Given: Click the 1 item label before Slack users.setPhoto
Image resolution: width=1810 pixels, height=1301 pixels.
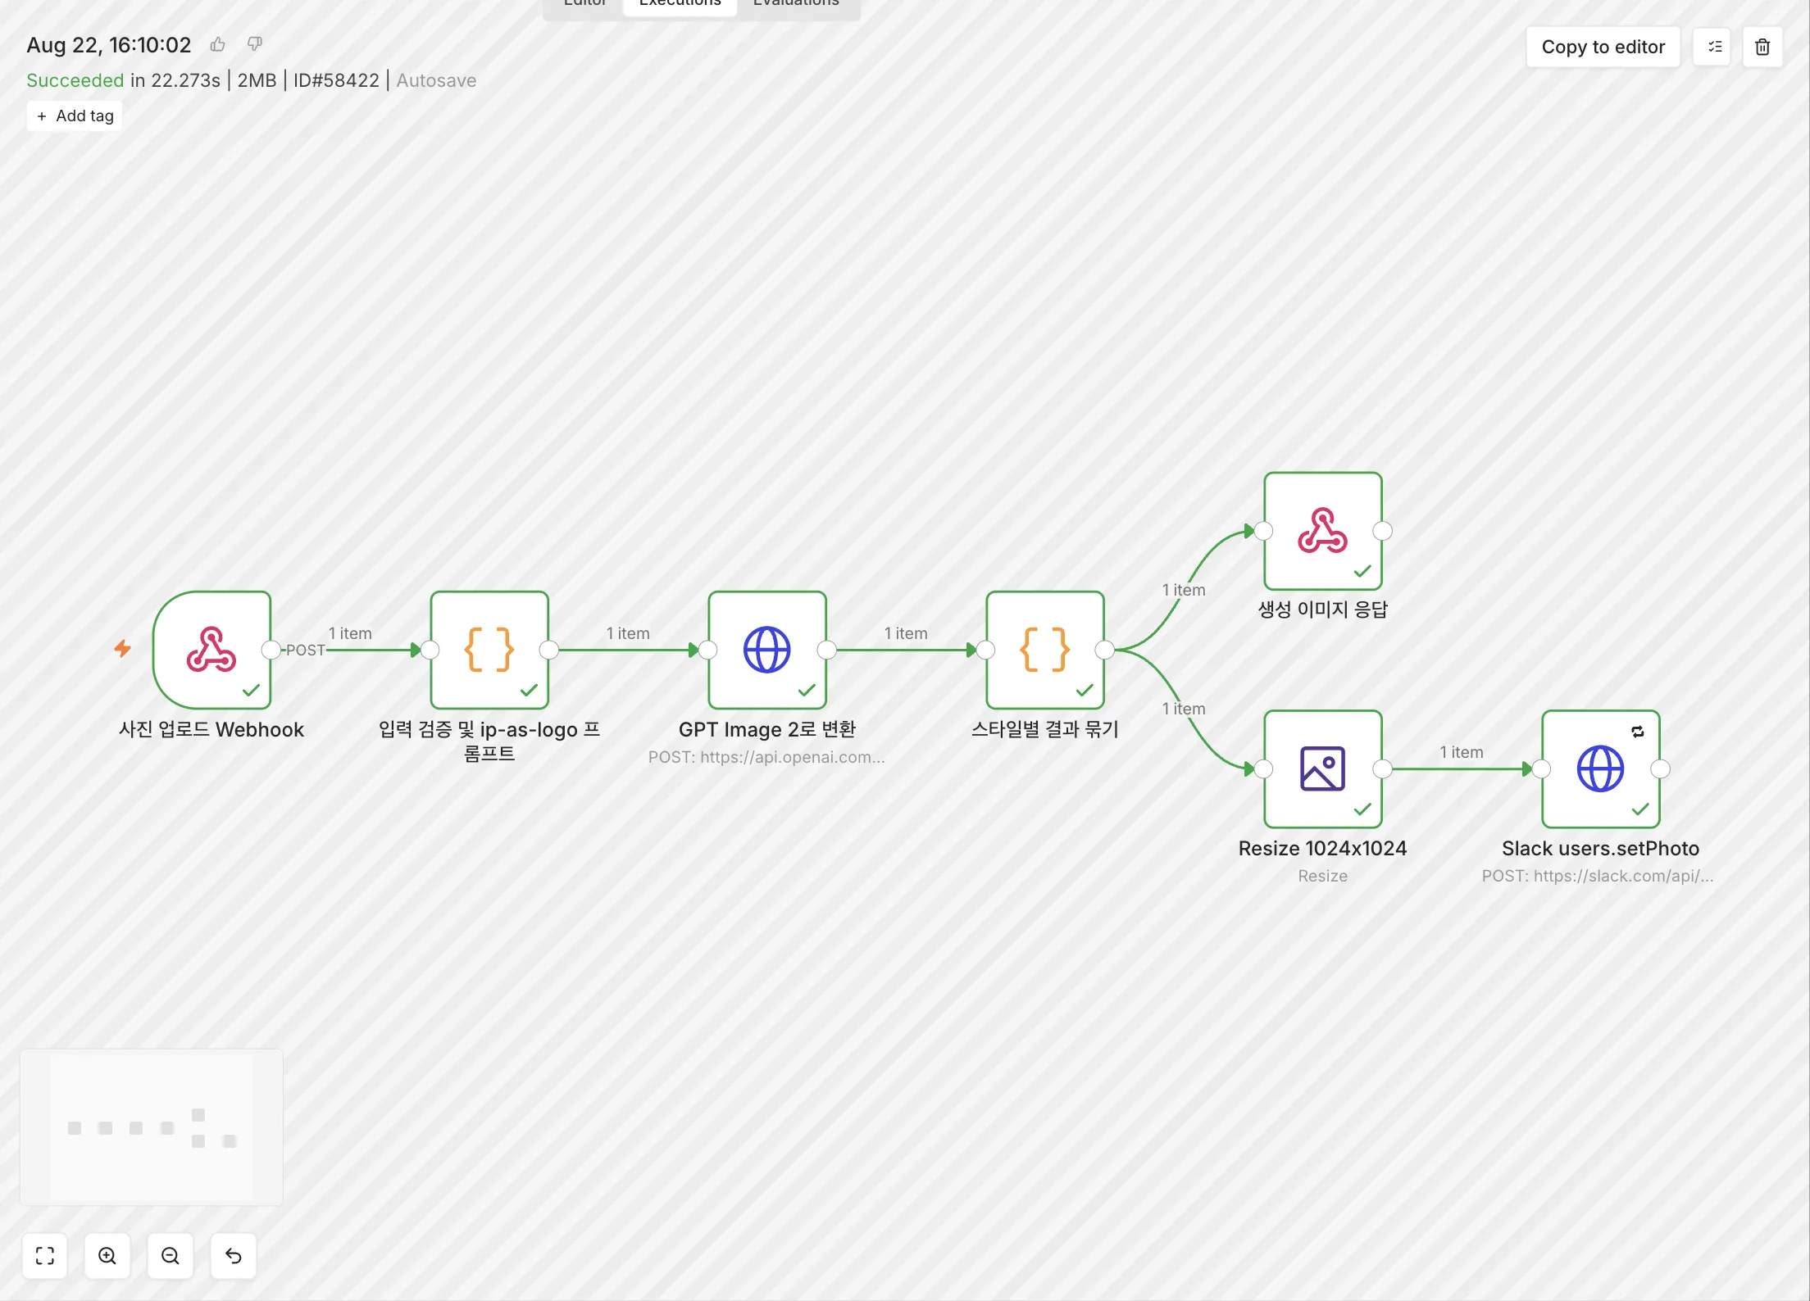Looking at the screenshot, I should click(x=1462, y=752).
